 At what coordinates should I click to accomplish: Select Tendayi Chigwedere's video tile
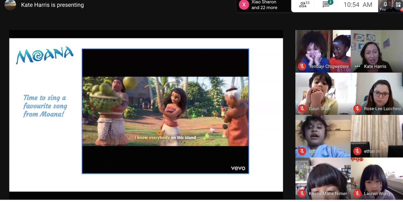click(x=323, y=51)
